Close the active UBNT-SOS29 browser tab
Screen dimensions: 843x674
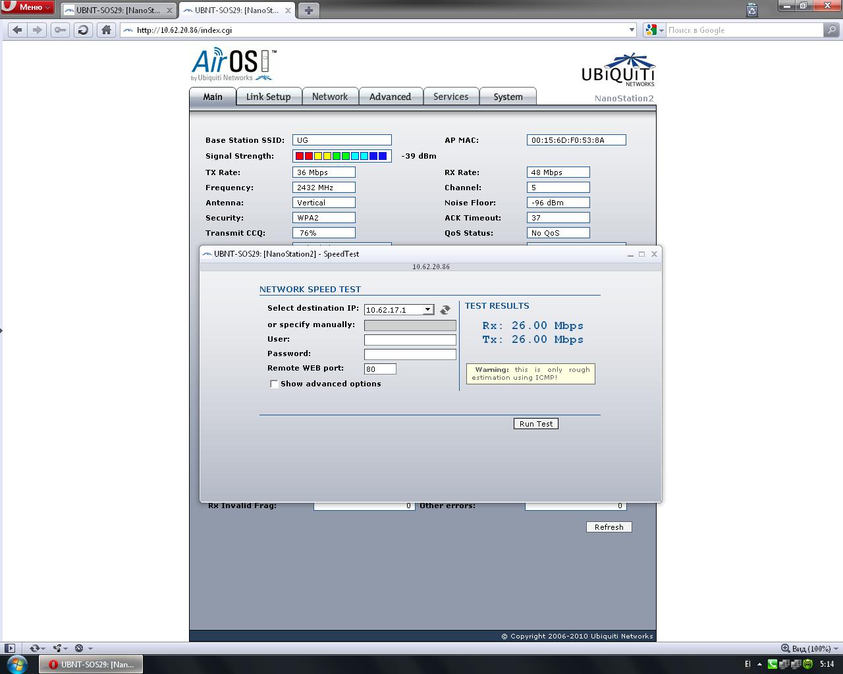click(x=288, y=11)
